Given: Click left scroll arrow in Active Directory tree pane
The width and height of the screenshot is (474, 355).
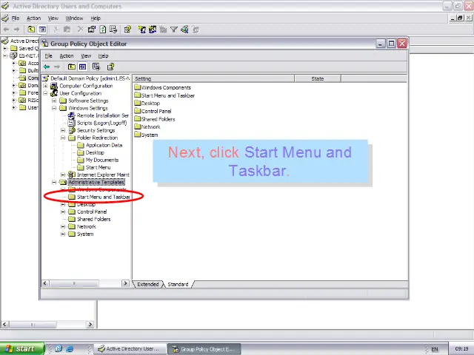Looking at the screenshot, I should (4, 325).
